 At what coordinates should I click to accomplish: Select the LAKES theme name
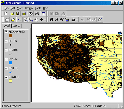point(13,59)
